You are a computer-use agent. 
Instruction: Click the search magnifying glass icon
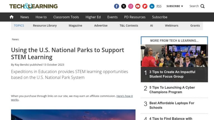pyautogui.click(x=203, y=6)
